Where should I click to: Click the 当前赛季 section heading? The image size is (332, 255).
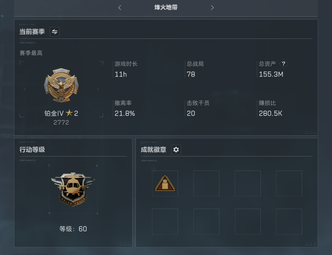(x=32, y=32)
